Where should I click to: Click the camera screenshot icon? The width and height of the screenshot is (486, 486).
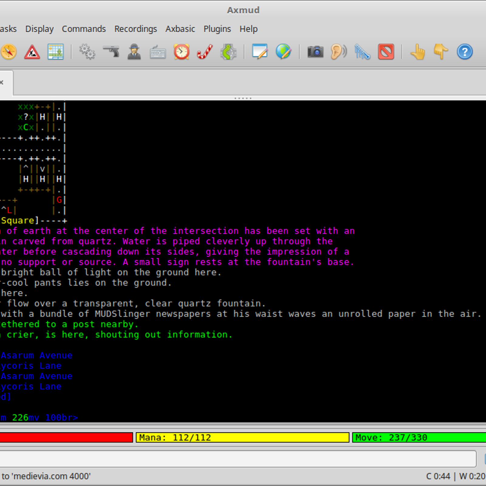pos(315,52)
